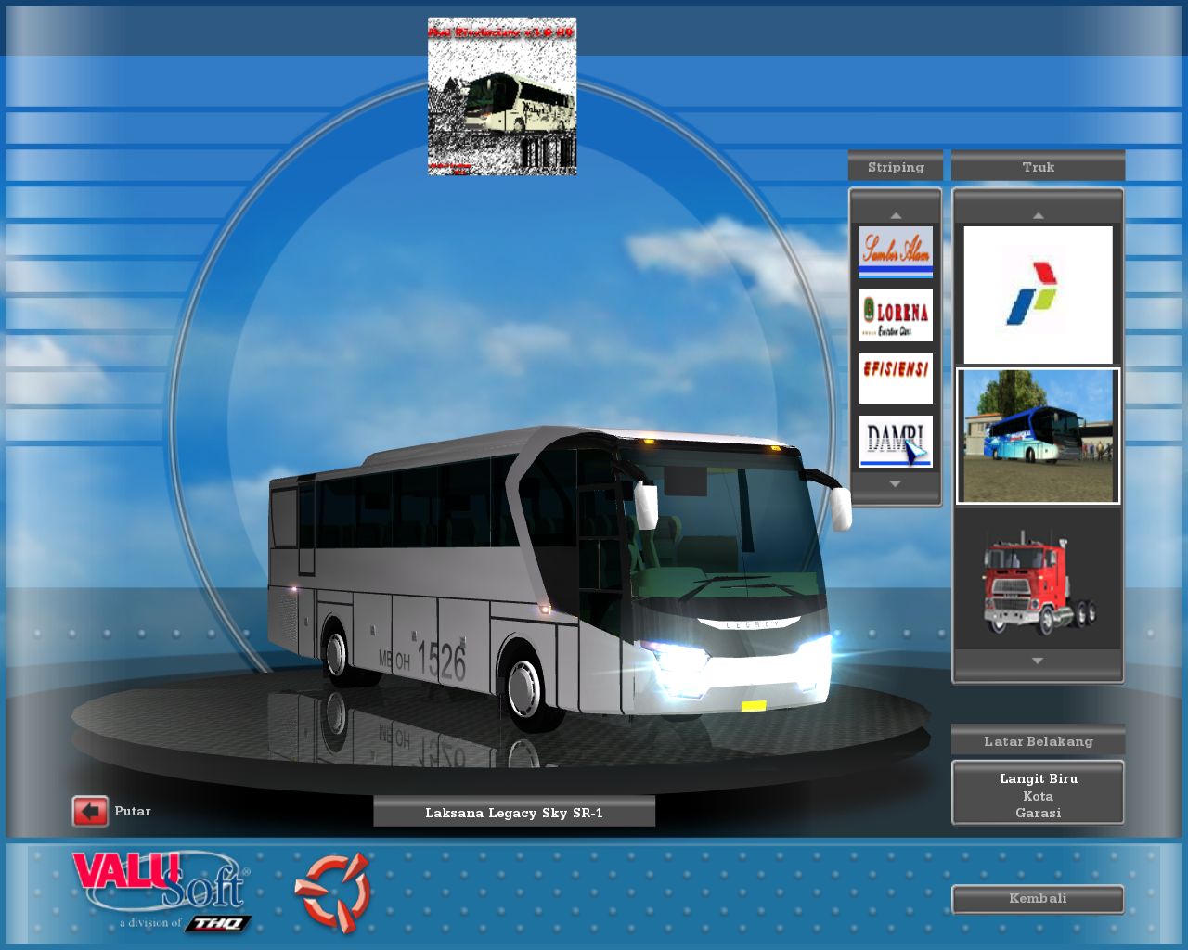Select the Lorena striping
The image size is (1188, 950).
point(896,315)
